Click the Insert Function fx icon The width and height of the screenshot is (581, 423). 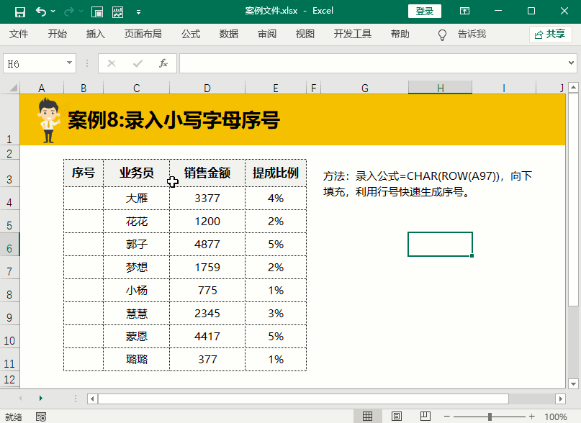point(163,63)
